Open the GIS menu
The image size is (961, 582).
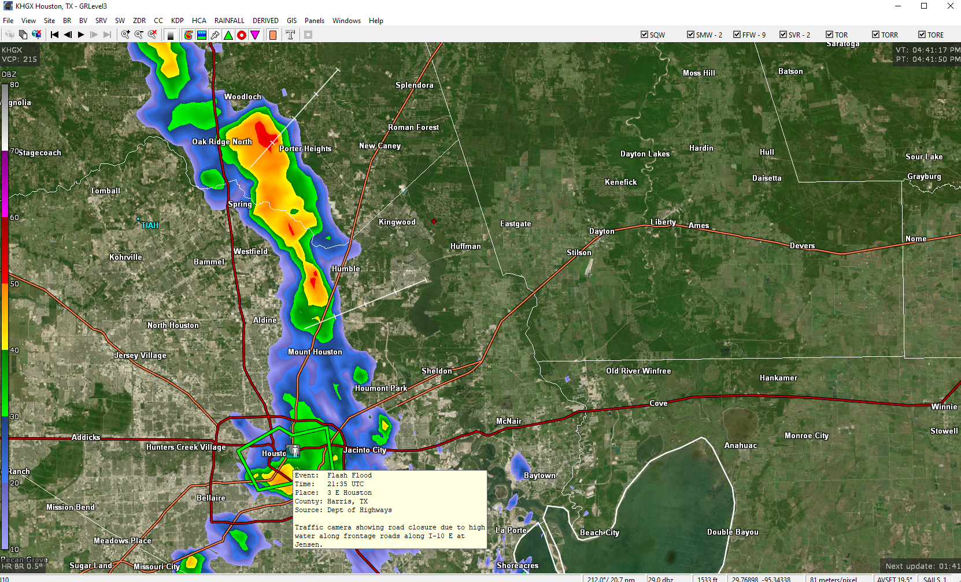tap(292, 21)
